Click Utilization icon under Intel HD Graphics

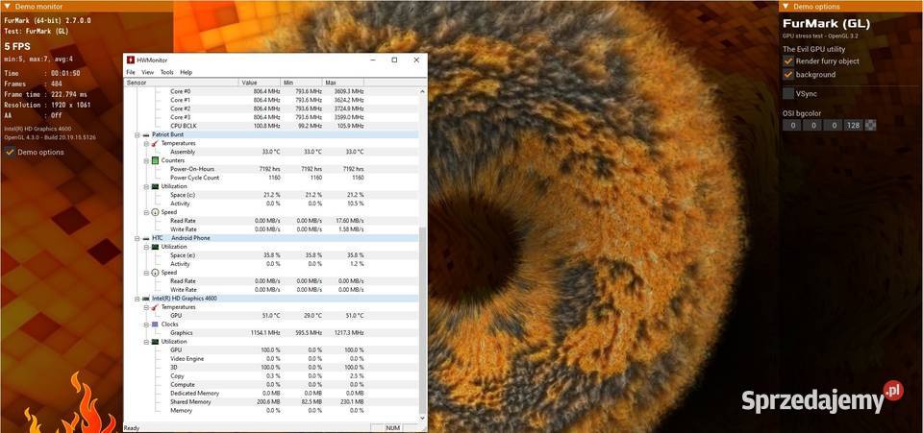[x=155, y=342]
